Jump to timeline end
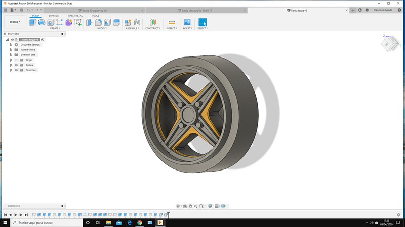This screenshot has width=405, height=227. tap(26, 215)
